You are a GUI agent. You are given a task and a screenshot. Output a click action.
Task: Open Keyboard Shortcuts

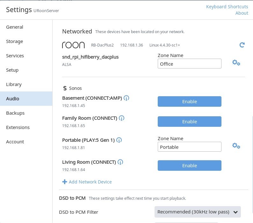(227, 7)
